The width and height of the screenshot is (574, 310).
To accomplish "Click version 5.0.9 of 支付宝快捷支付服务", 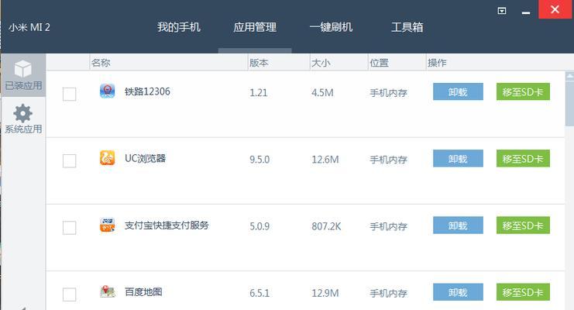I will tap(260, 226).
